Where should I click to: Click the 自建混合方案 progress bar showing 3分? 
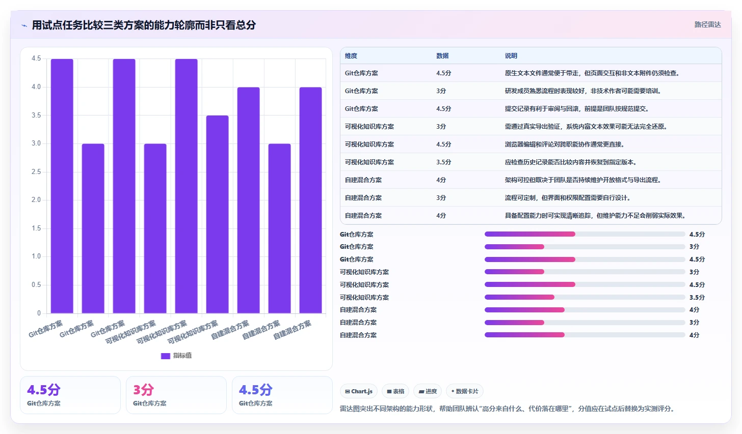(585, 323)
